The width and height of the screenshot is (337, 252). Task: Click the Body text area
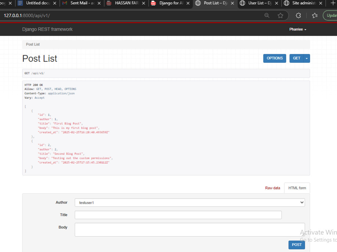coord(190,230)
